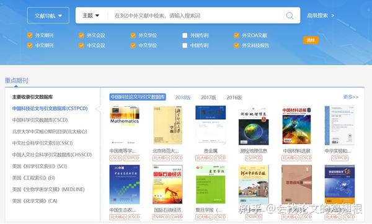Select 美国《科学引文索引》(SCI) in sidebar
Image resolution: width=372 pixels, height=224 pixels.
point(40,166)
